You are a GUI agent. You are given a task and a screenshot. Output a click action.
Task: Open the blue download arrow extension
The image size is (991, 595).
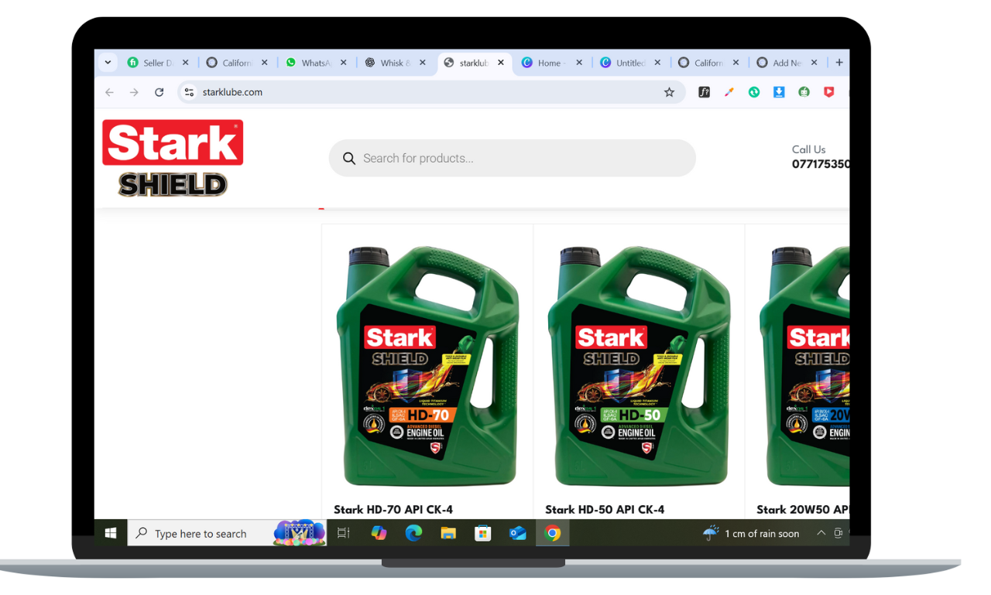click(779, 92)
